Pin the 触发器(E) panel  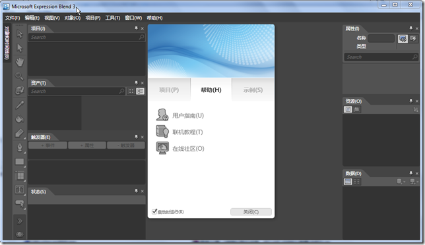[x=137, y=137]
